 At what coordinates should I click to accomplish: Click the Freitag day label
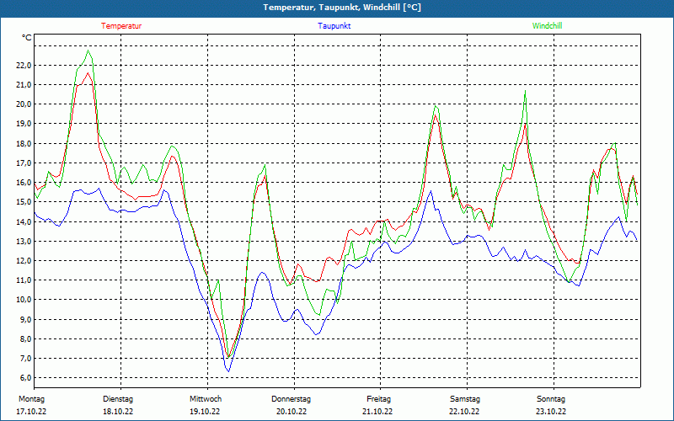click(378, 399)
